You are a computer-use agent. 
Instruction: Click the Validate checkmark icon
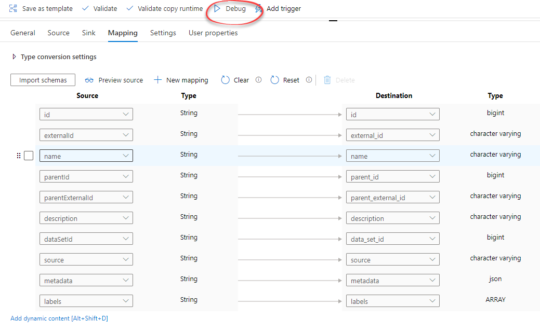coord(85,8)
